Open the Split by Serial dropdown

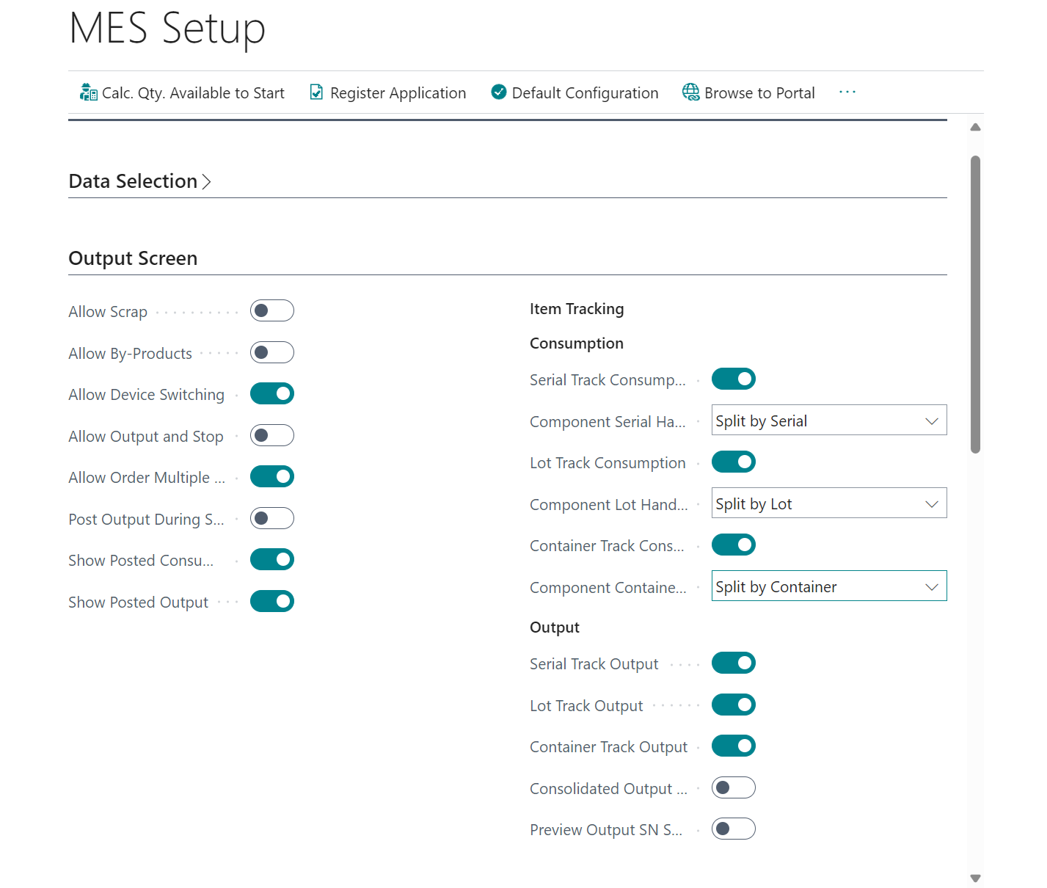pos(931,420)
